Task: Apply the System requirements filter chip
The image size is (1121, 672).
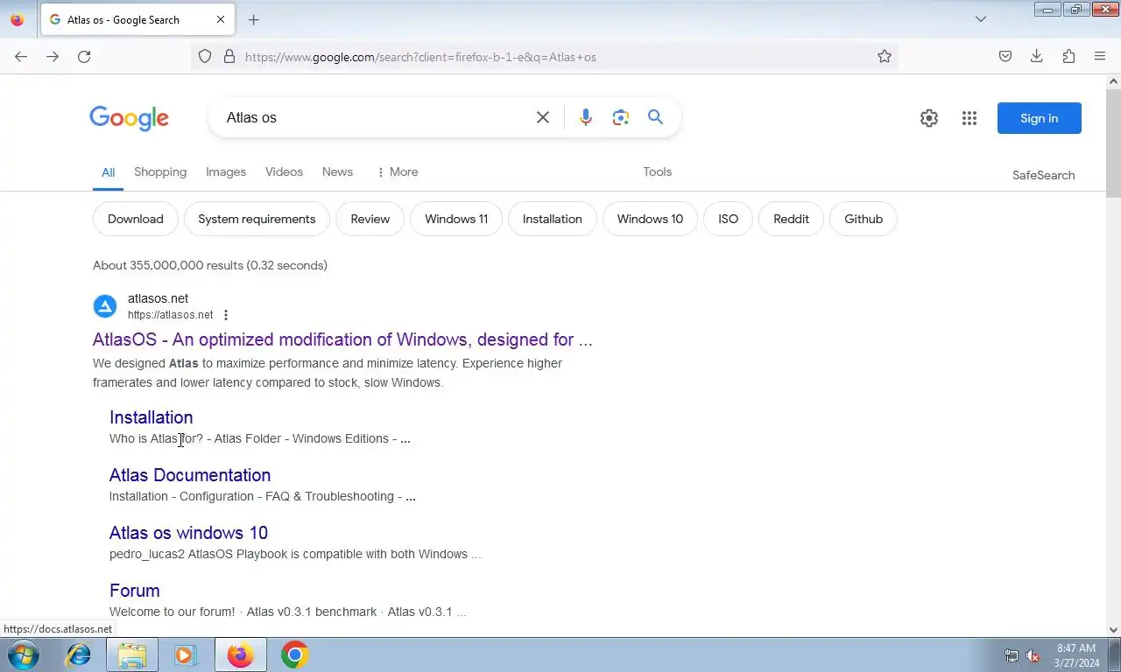Action: [257, 219]
